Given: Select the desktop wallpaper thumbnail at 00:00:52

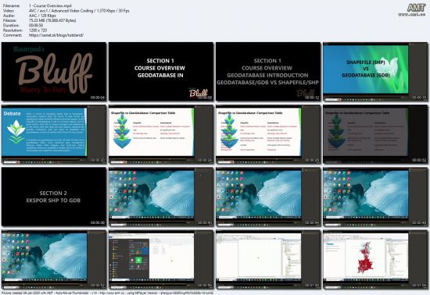Looking at the screenshot, I should [54, 259].
